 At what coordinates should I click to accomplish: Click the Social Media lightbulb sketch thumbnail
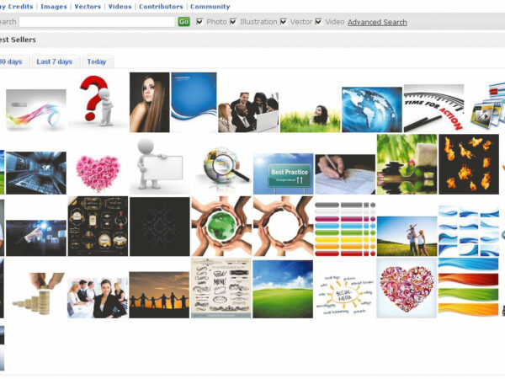(344, 289)
